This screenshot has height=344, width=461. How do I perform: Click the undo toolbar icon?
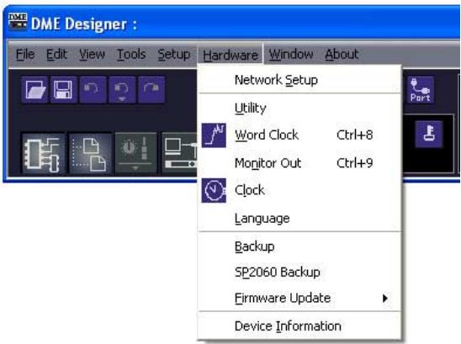pyautogui.click(x=93, y=89)
